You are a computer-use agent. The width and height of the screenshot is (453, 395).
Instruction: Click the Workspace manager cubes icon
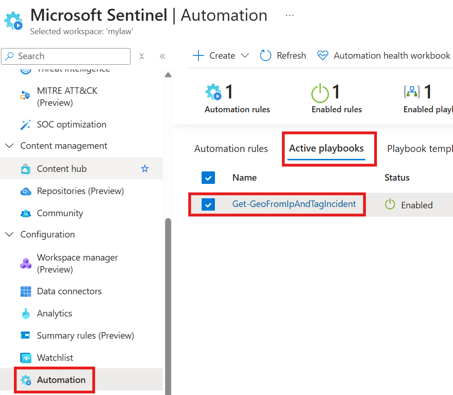(x=26, y=263)
